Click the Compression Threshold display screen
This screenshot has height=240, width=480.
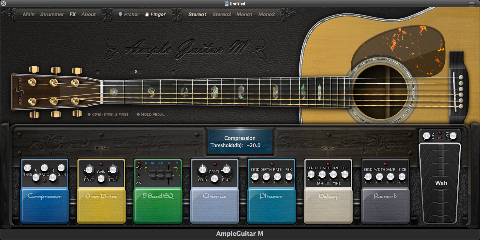coord(240,142)
